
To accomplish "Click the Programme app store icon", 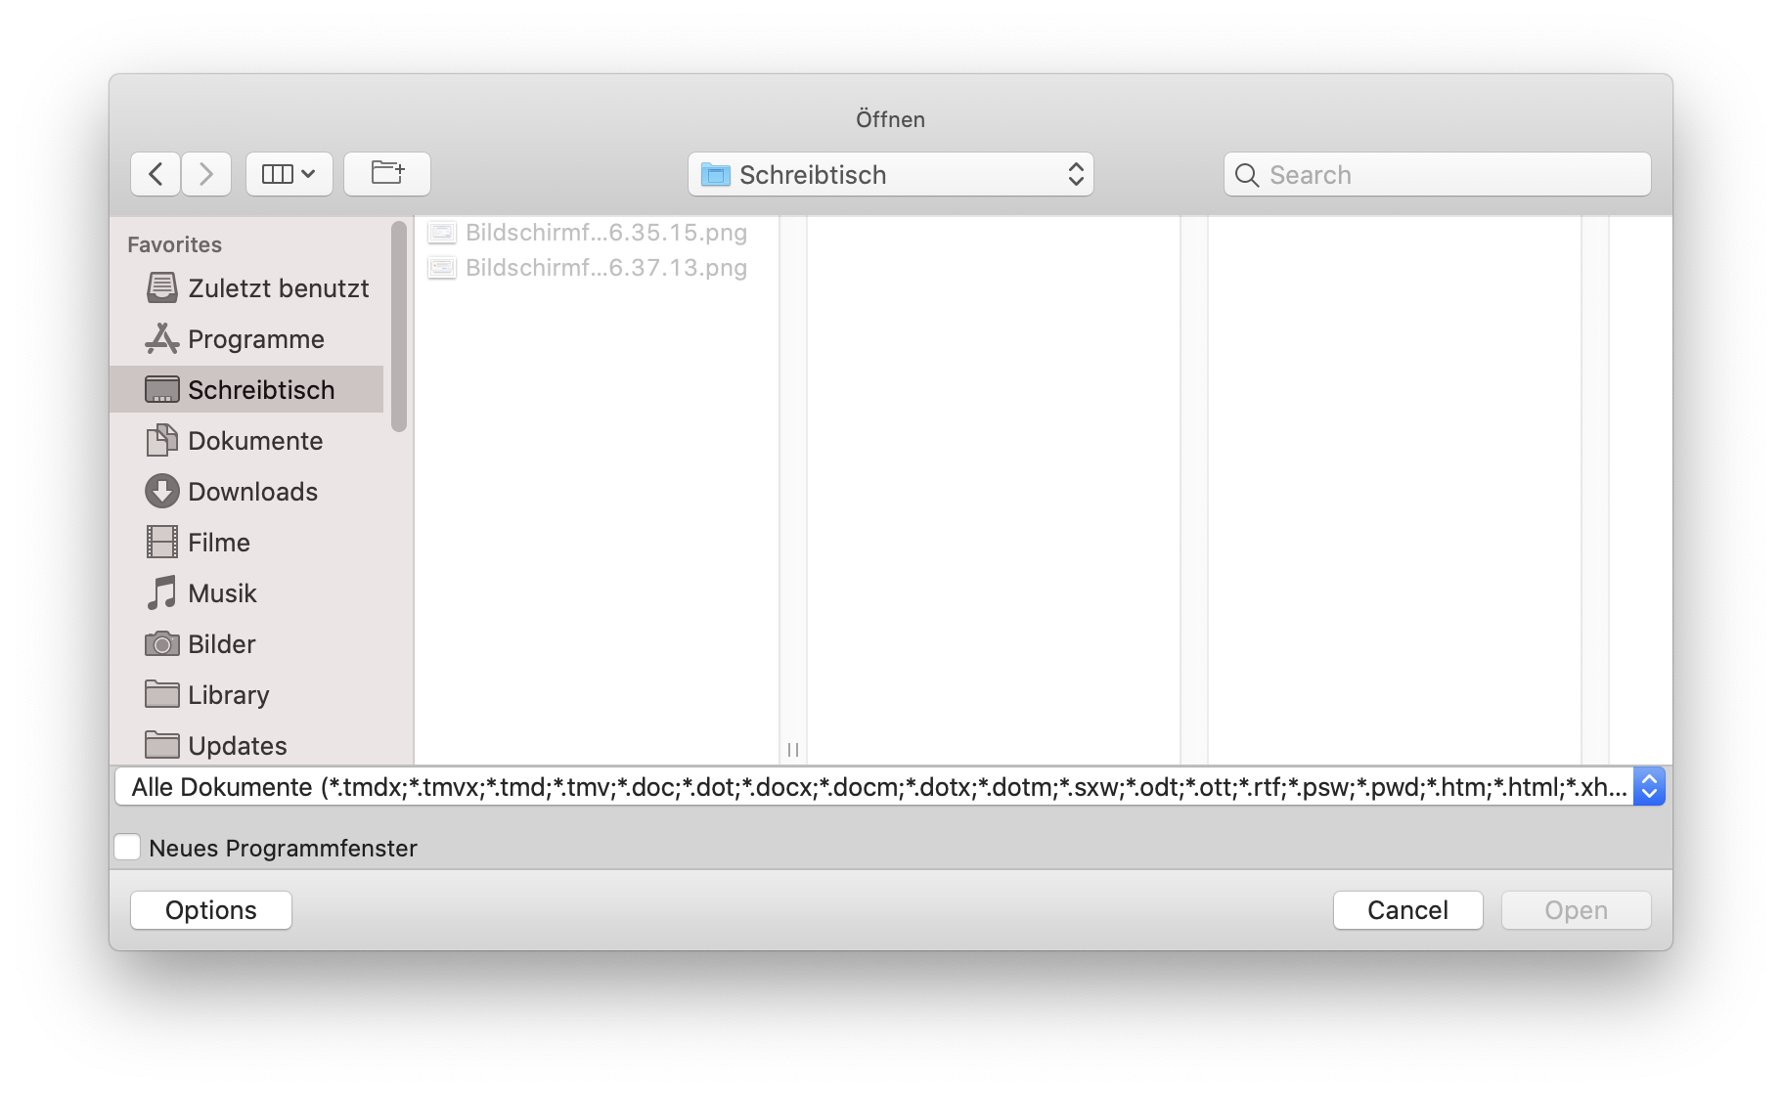I will pos(162,338).
